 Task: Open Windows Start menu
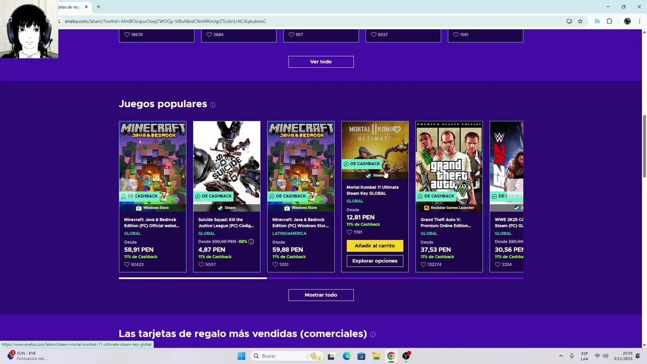click(x=242, y=356)
